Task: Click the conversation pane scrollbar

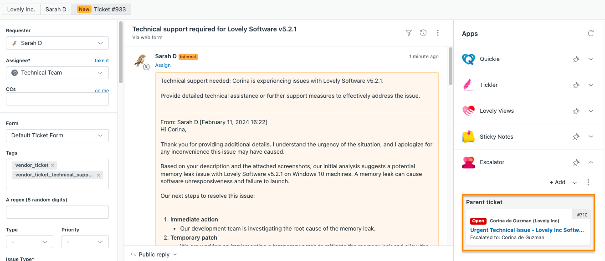Action: click(x=451, y=66)
